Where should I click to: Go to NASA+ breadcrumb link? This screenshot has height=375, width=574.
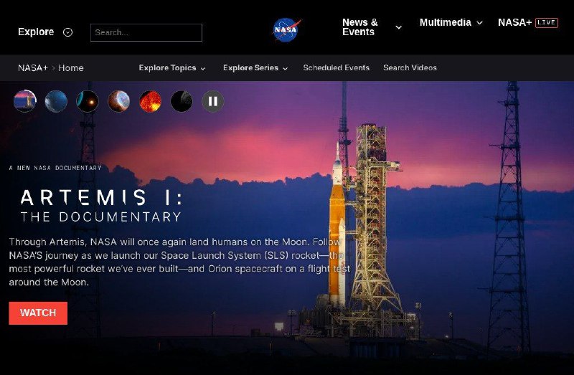(x=33, y=68)
